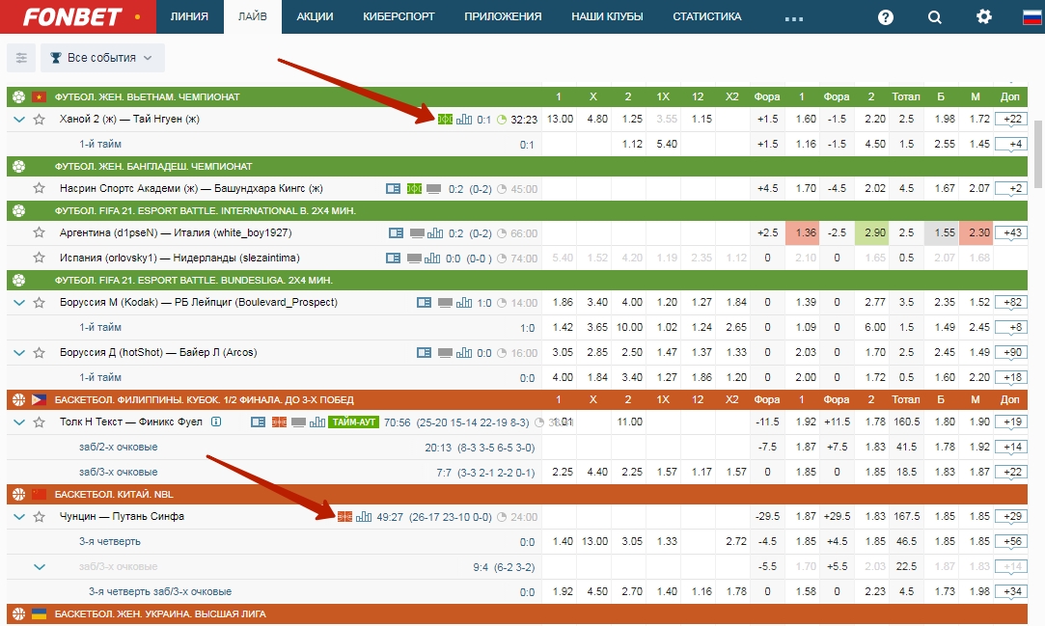This screenshot has width=1045, height=626.
Task: Open video icon for Насрин Спортс Академи
Action: coord(434,189)
